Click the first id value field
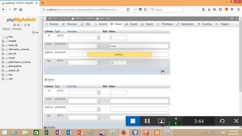Viewport: 242px width, 136px height. [x=118, y=38]
